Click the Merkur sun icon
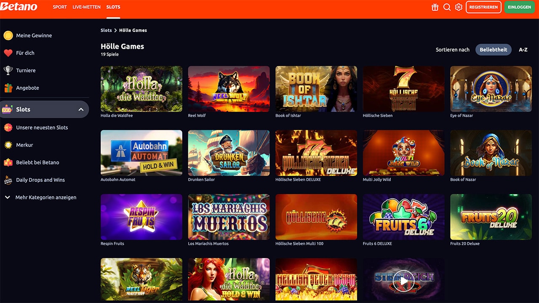Viewport: 539px width, 303px height. coord(8,145)
